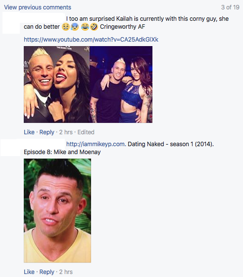The image size is (243, 277).
Task: Click the tears of joy emoji
Action: point(85,27)
